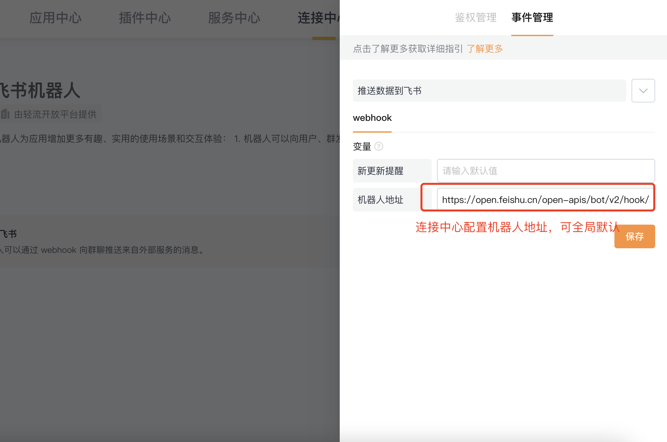Click the 变量 help question icon
This screenshot has height=442, width=667.
(x=379, y=146)
